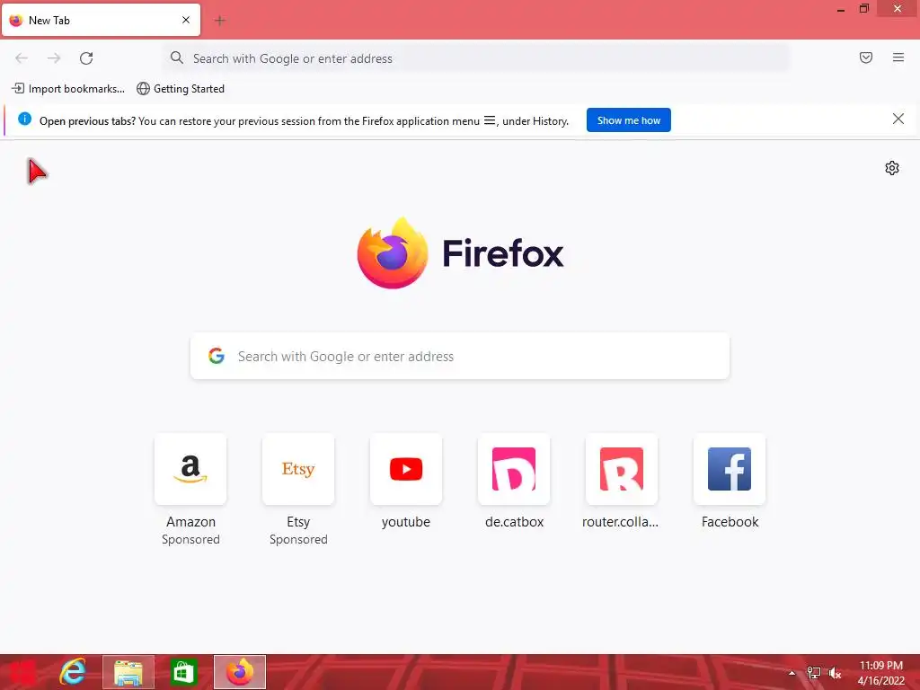Open Windows Store from taskbar

pos(183,672)
